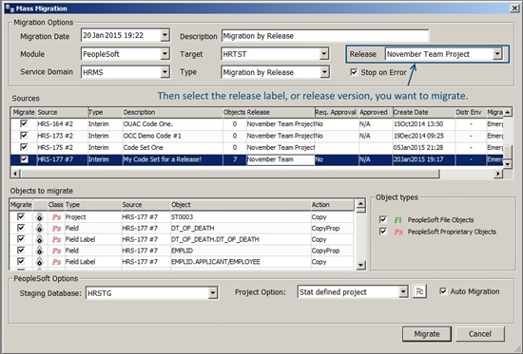Click the lock icon in DT_OF_DEATH Field row
Image resolution: width=523 pixels, height=354 pixels.
[40, 229]
